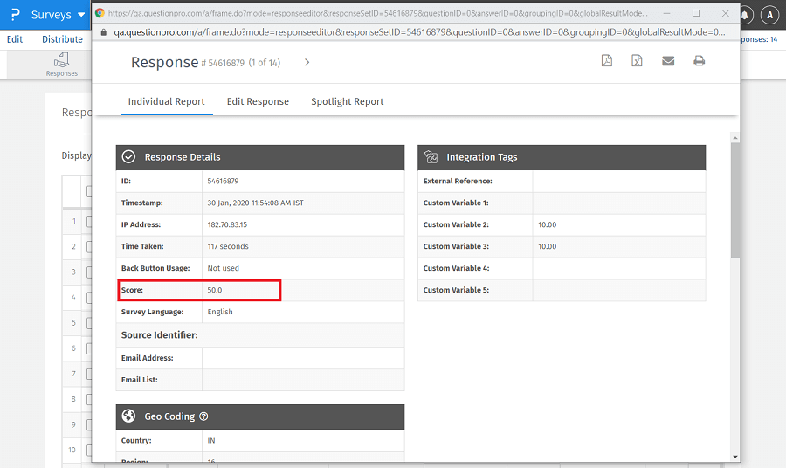The width and height of the screenshot is (786, 468).
Task: Click the scrollbar down arrow
Action: tap(735, 456)
